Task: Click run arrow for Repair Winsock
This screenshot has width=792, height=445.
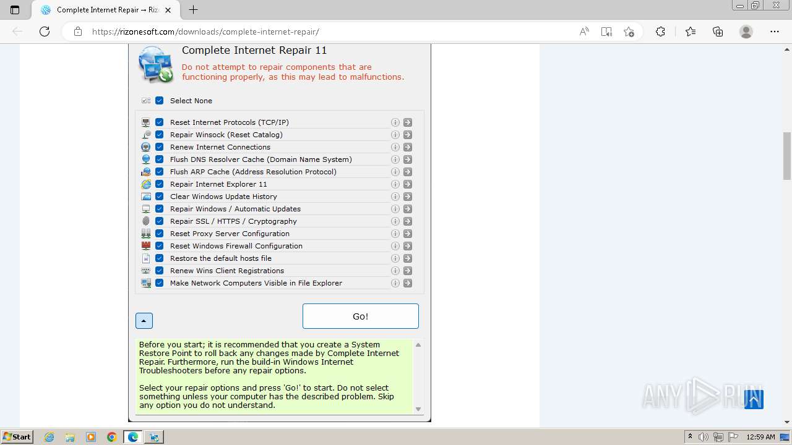Action: coord(408,135)
